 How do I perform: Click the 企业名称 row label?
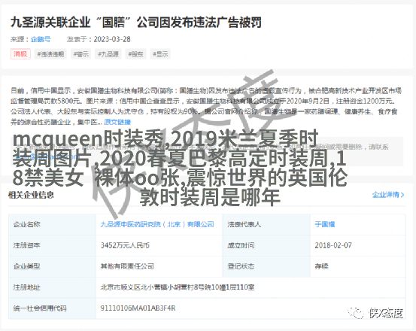point(27,224)
